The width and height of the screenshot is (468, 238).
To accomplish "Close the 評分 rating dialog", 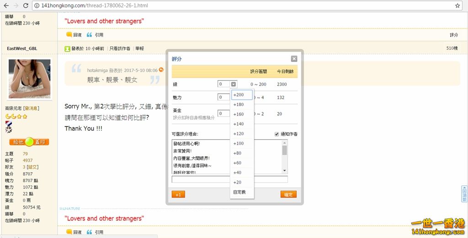I will [294, 59].
